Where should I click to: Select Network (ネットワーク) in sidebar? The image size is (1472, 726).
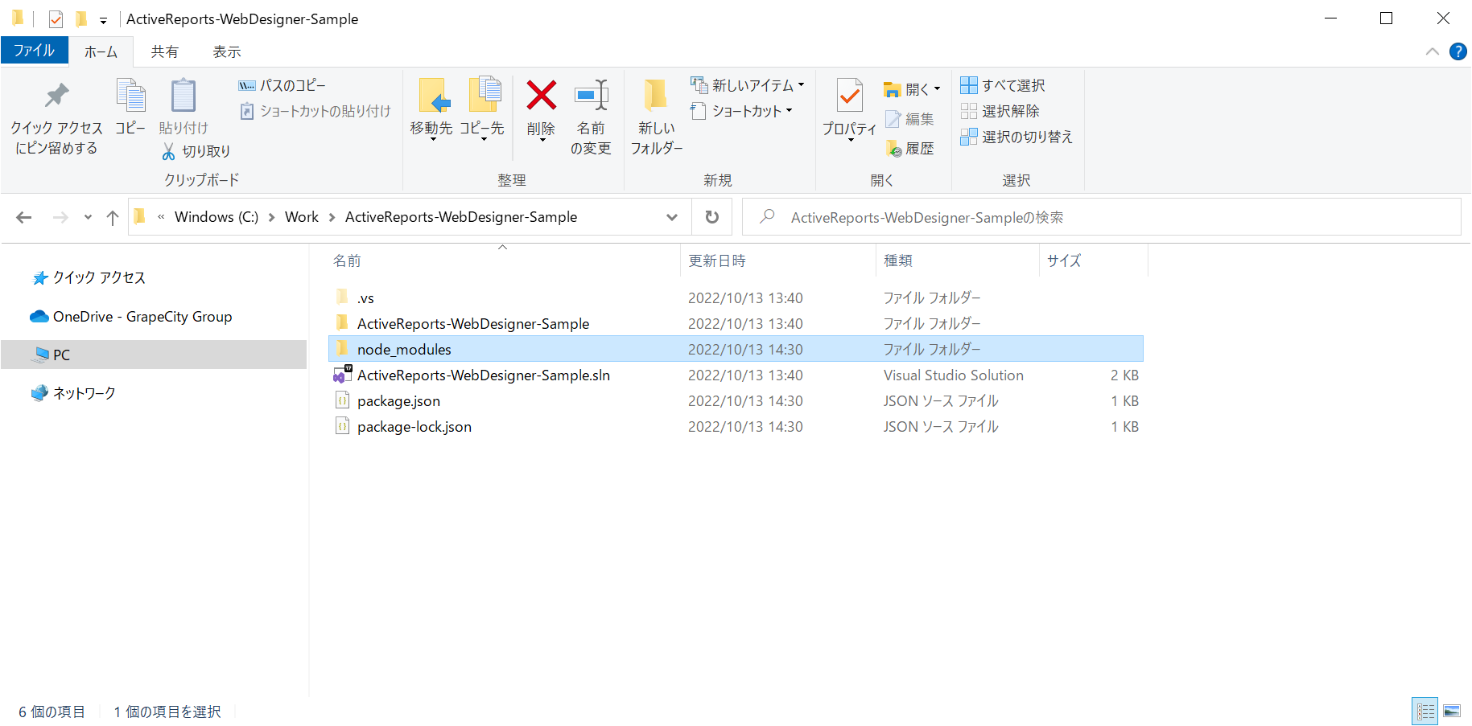point(74,393)
